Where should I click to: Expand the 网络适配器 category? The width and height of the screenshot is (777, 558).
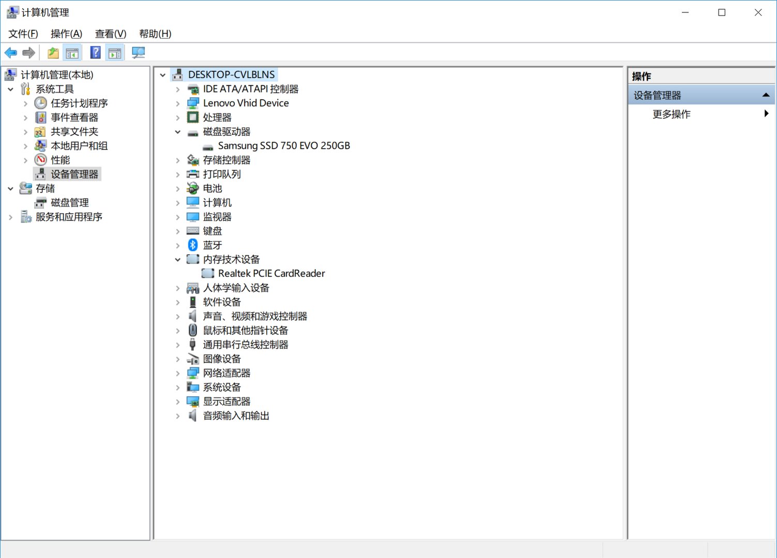178,373
